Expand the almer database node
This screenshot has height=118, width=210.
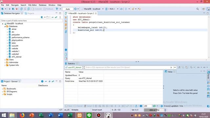point(7,29)
